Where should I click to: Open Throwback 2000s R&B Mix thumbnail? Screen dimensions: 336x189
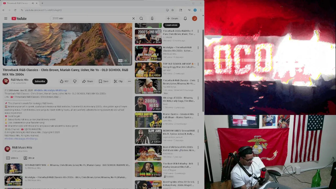click(x=148, y=37)
